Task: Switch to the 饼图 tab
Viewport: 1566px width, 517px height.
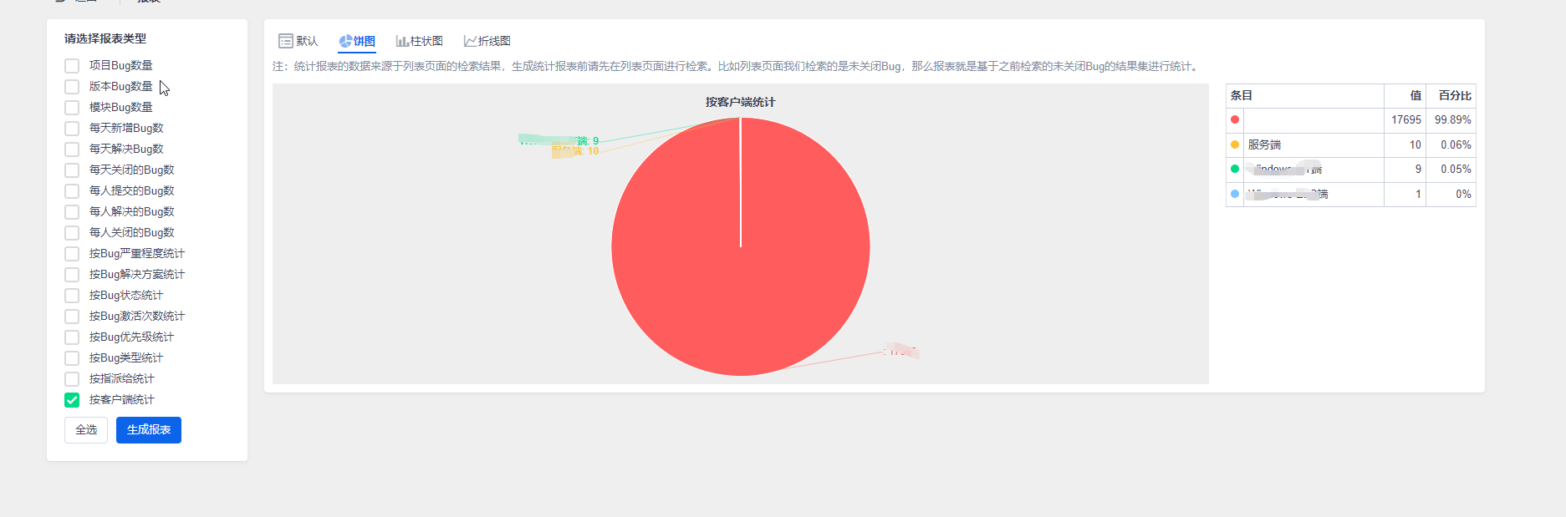Action: pyautogui.click(x=357, y=41)
